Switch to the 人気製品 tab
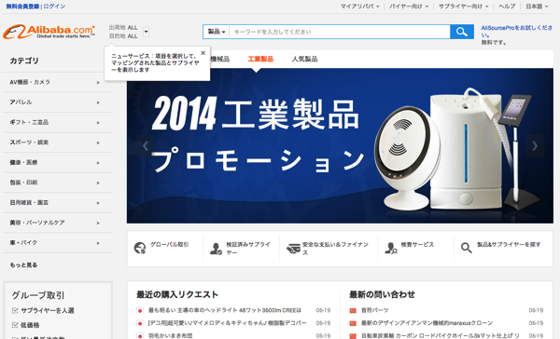Viewport: 560px width, 339px height. coord(304,60)
